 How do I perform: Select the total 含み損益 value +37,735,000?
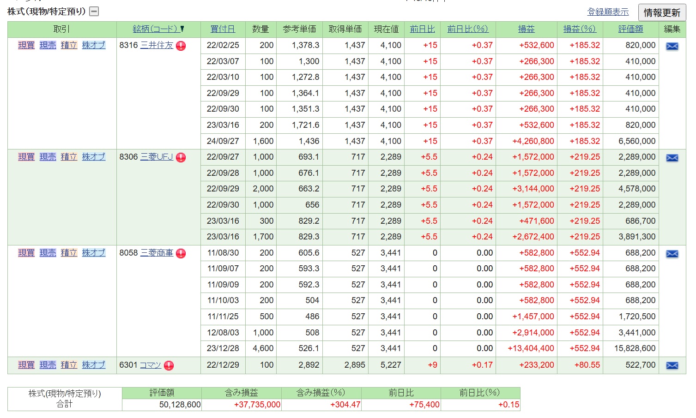click(x=242, y=405)
